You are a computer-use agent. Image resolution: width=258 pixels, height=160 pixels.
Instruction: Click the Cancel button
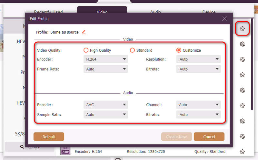(209, 137)
